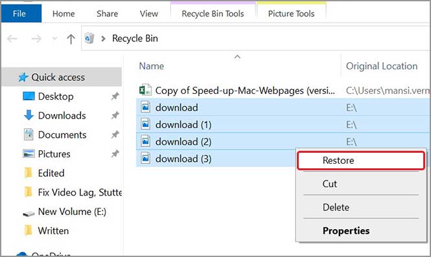Click the Edited yellow folder icon
431x257 pixels.
[x=29, y=173]
